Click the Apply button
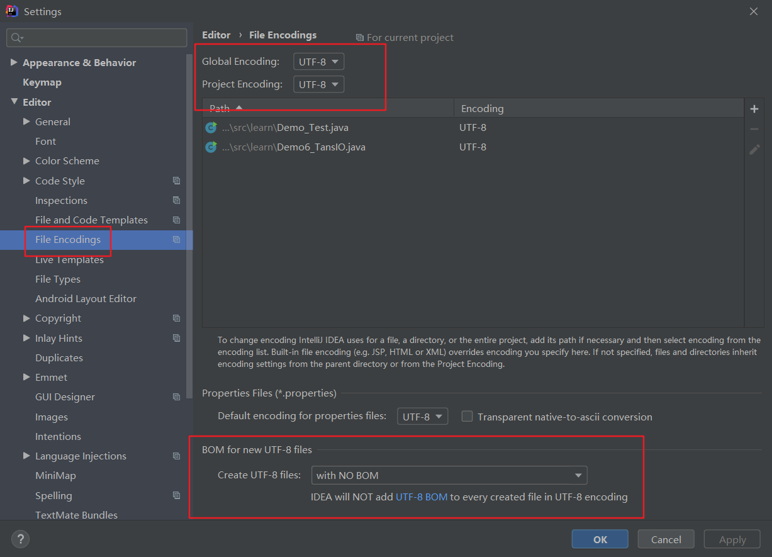This screenshot has height=557, width=772. click(732, 539)
